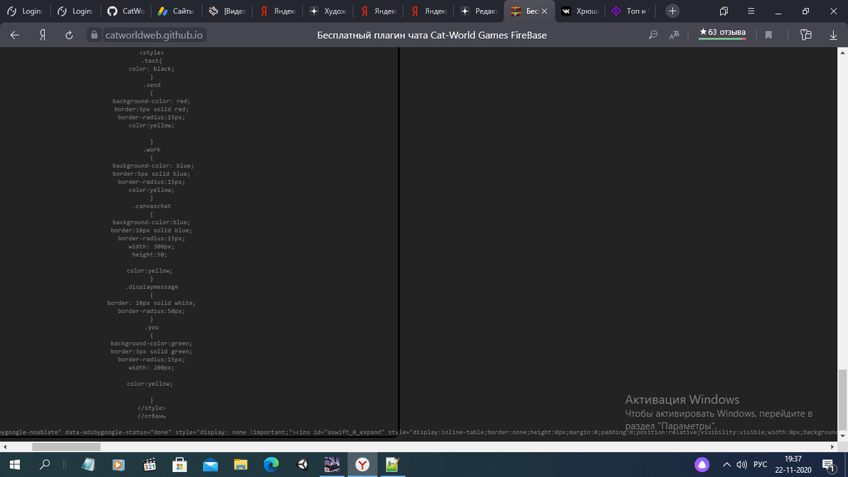Click the '//отбань' comment line
Viewport: 848px width, 477px height.
click(151, 416)
